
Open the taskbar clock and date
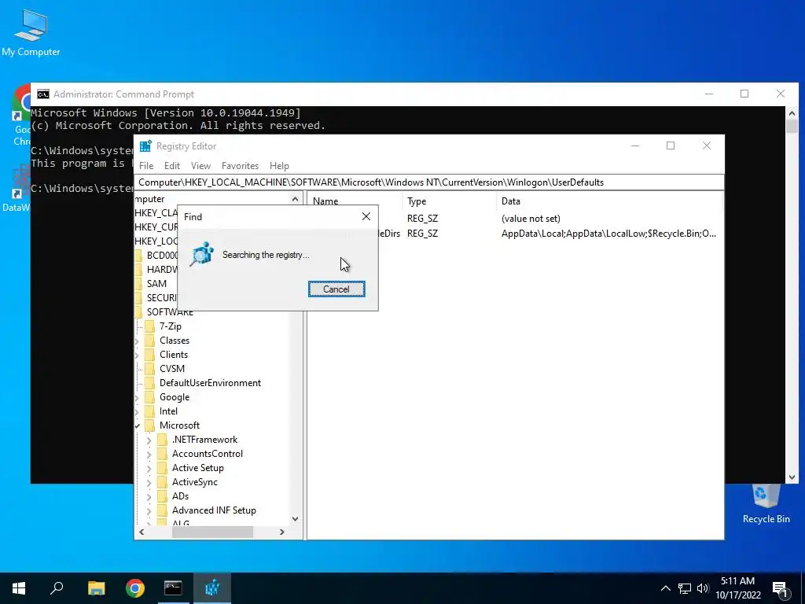pos(737,588)
